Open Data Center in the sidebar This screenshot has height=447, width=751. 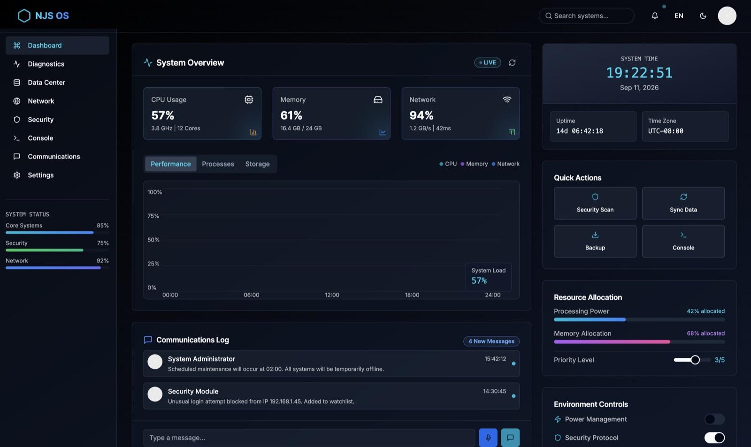pos(57,83)
